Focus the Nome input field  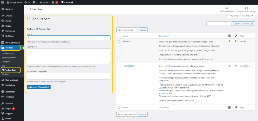tap(69, 38)
